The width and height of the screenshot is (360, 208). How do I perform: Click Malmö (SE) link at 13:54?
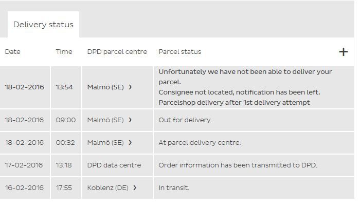click(x=105, y=87)
